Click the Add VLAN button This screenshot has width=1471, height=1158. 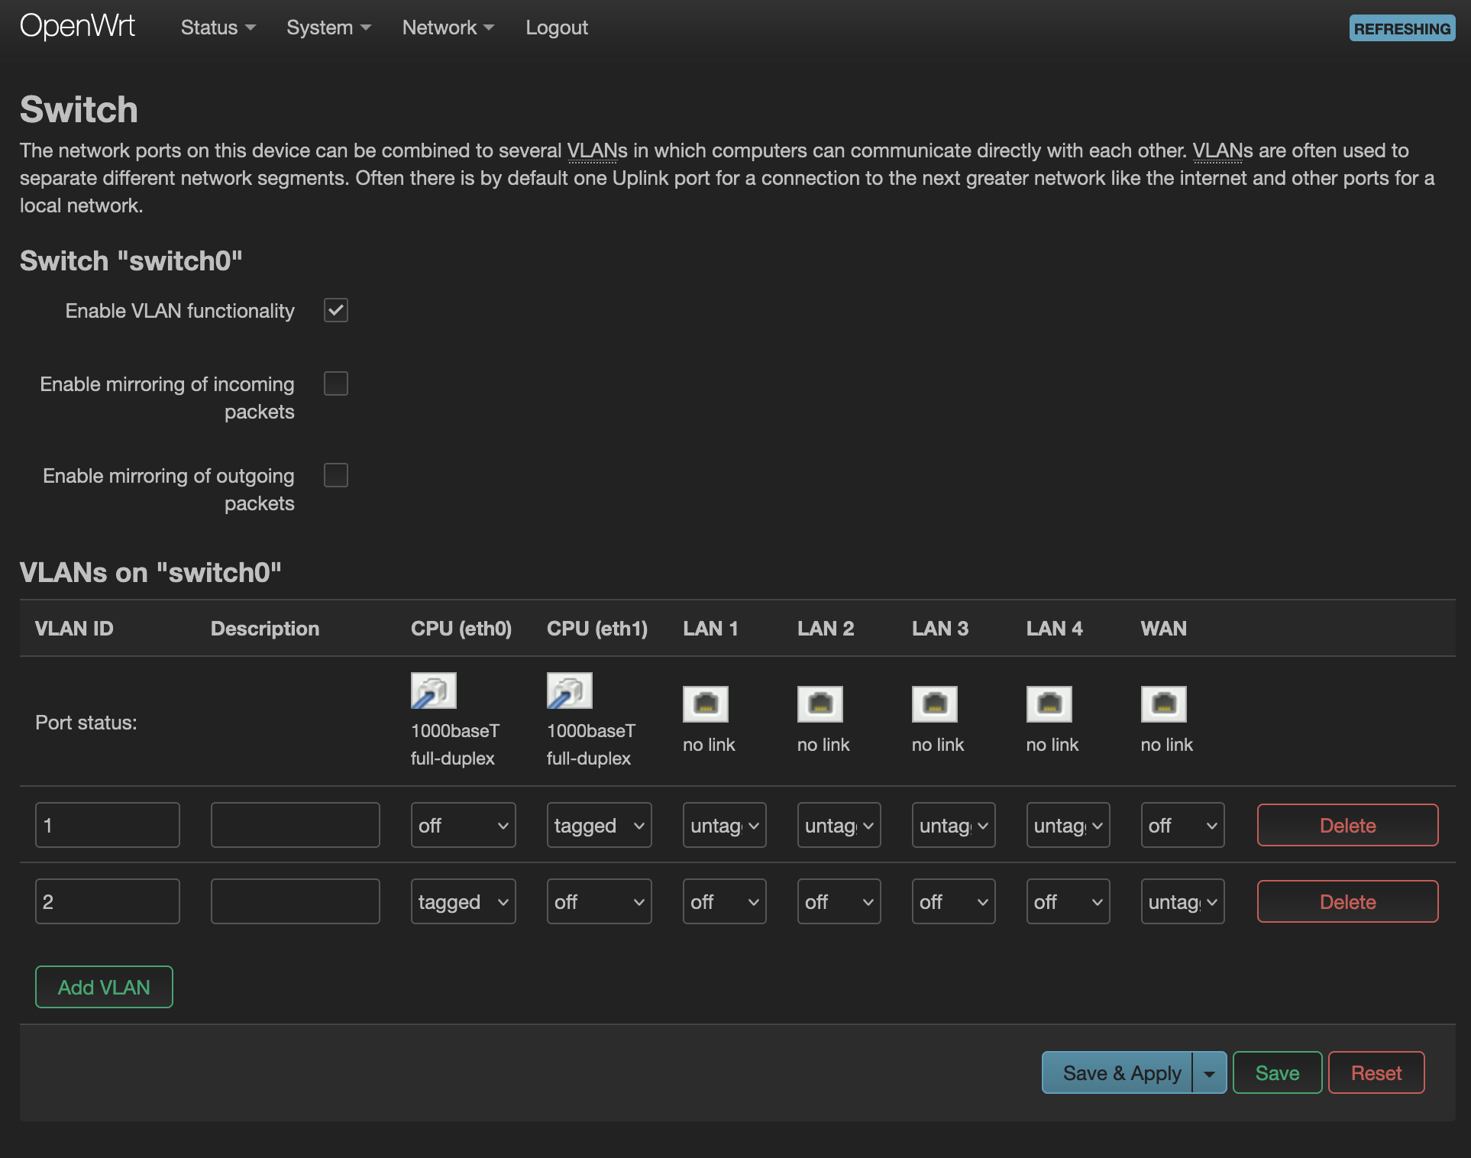pos(104,987)
